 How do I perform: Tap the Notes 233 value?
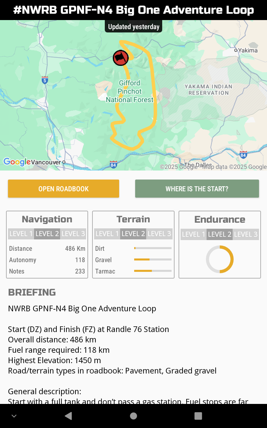click(x=80, y=271)
